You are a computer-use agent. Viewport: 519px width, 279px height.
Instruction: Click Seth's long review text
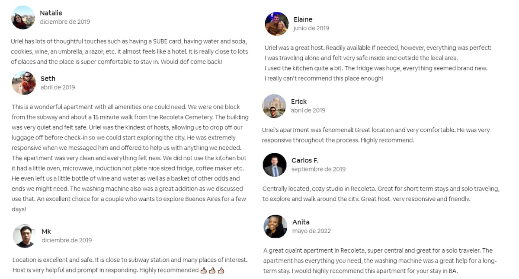click(130, 158)
